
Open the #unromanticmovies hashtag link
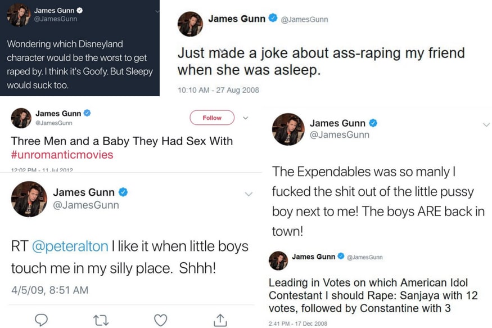click(62, 155)
